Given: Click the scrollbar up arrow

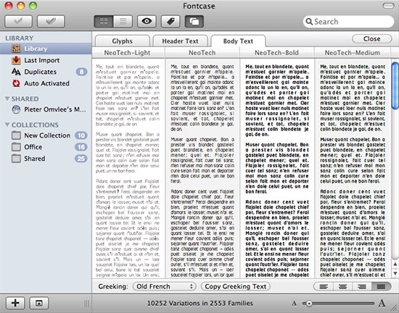Looking at the screenshot, I should click(x=395, y=264).
